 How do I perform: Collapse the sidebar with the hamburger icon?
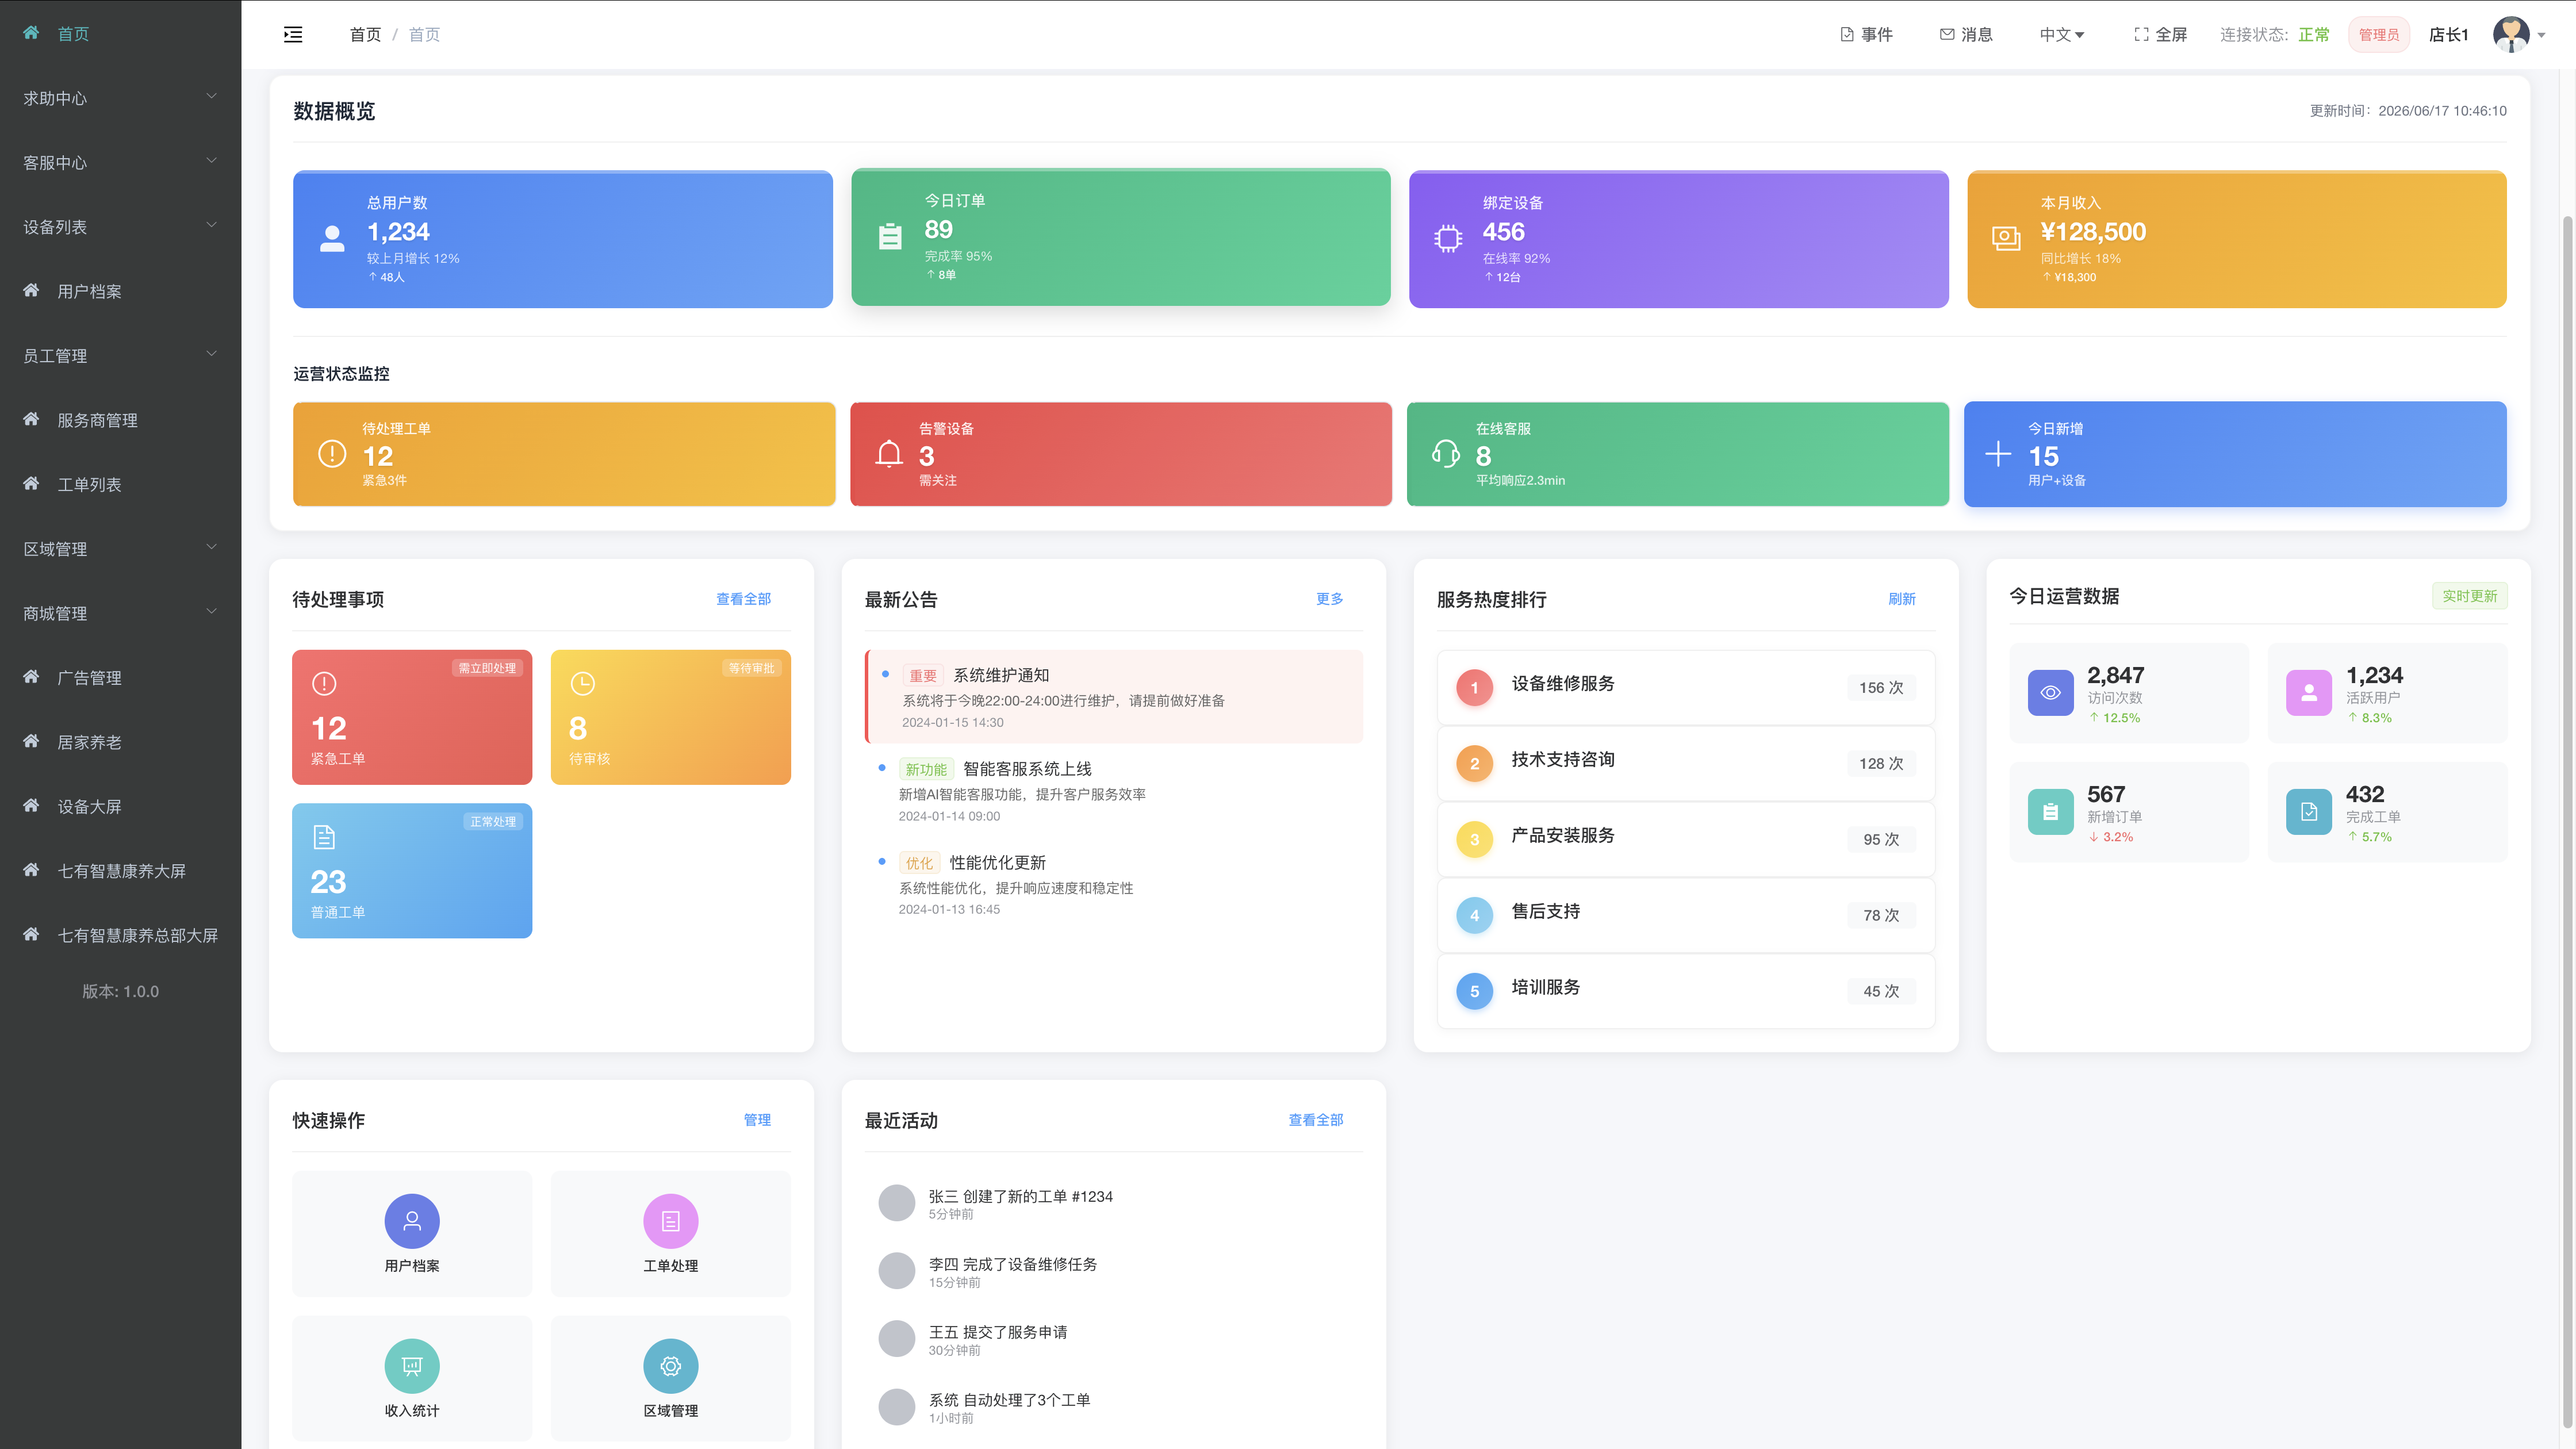(293, 35)
